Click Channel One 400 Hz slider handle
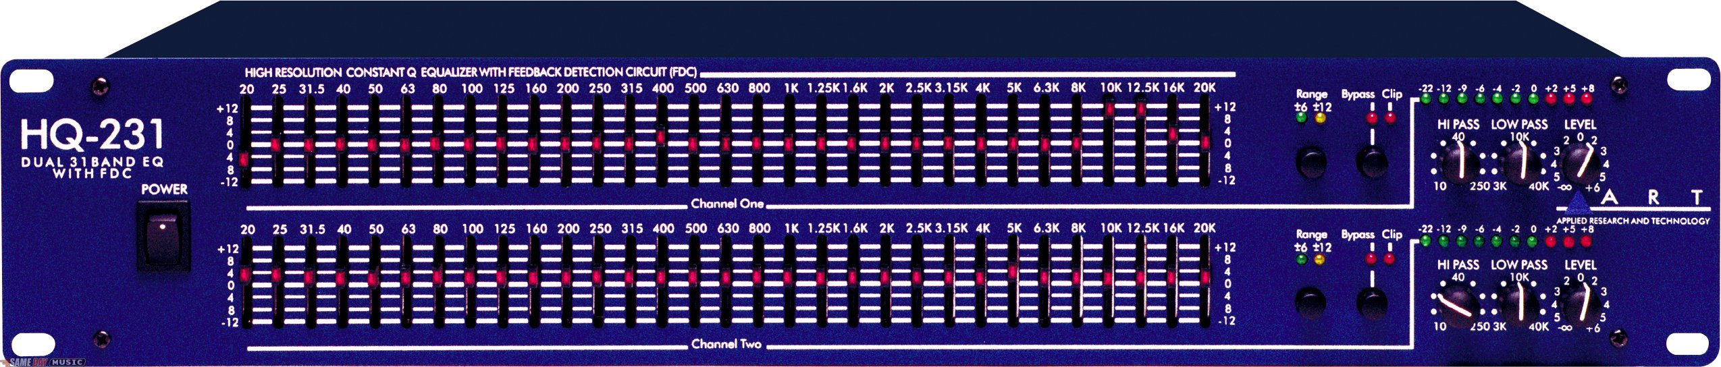The image size is (1721, 367). (661, 137)
